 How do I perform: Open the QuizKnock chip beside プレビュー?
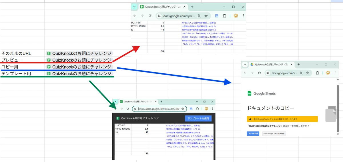pyautogui.click(x=79, y=60)
